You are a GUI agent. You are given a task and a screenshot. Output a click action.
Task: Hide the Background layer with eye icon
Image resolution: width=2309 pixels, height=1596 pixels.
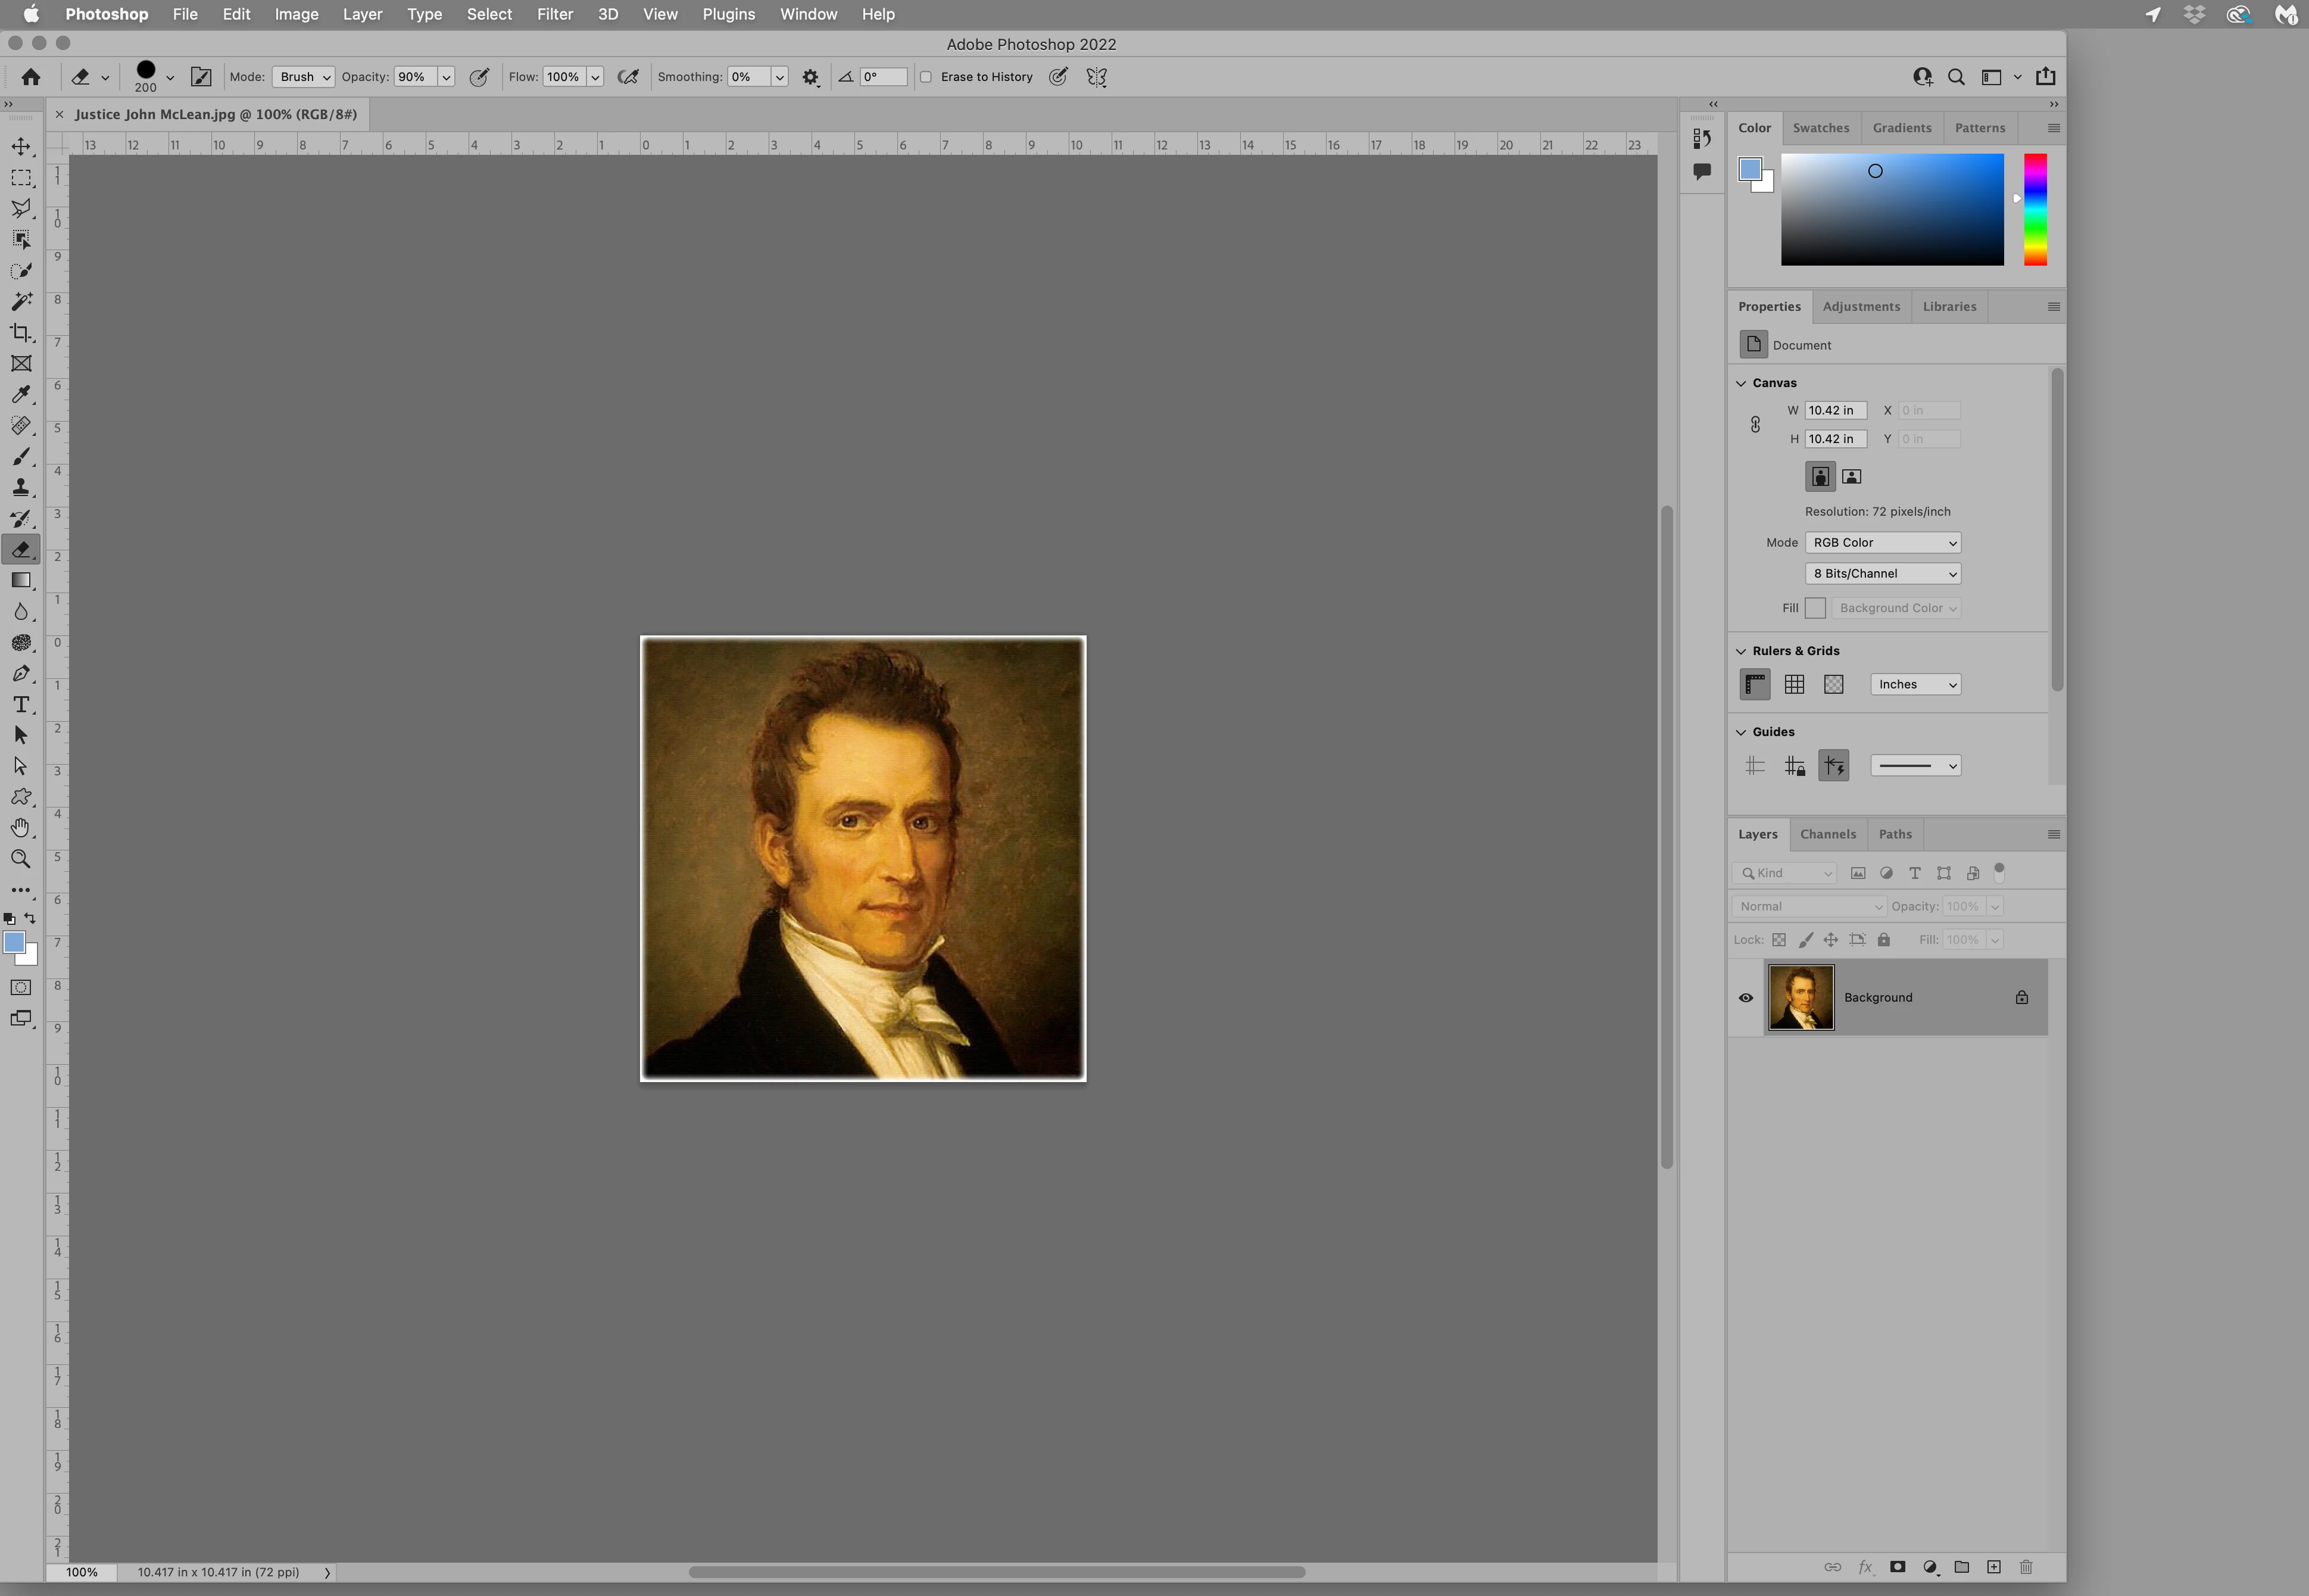click(1745, 998)
